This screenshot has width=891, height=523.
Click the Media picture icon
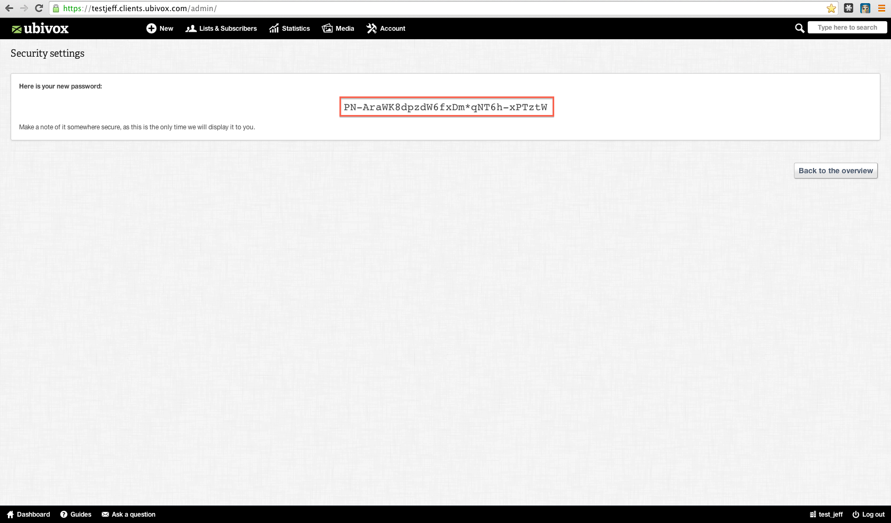327,29
